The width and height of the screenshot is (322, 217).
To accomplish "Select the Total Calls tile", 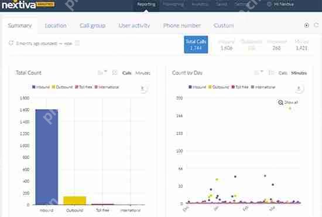I will tap(196, 45).
